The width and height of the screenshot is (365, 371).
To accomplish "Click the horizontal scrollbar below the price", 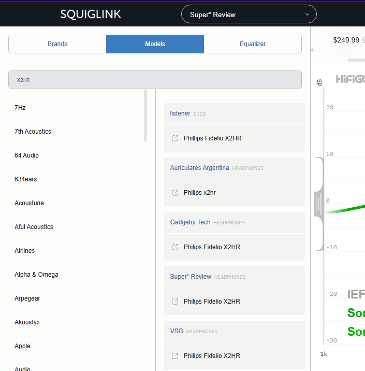I will [x=356, y=60].
